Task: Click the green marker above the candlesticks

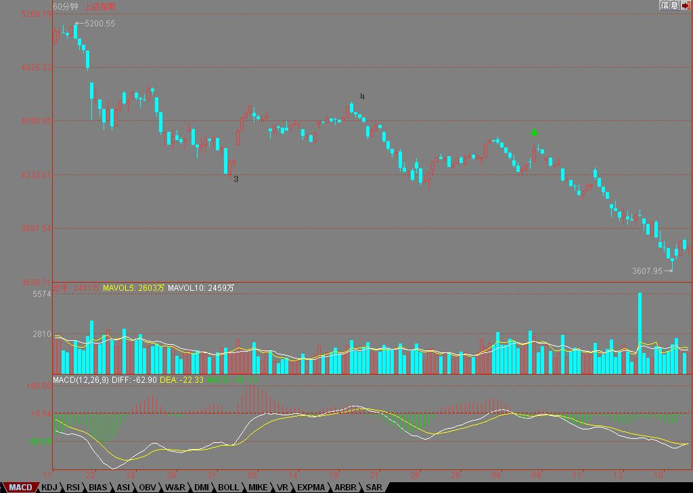Action: [535, 133]
